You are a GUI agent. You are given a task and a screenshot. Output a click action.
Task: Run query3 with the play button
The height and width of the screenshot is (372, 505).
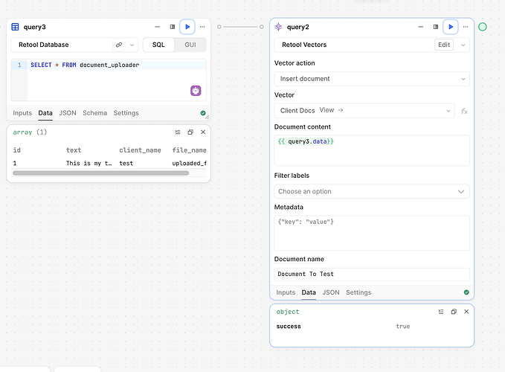[187, 27]
